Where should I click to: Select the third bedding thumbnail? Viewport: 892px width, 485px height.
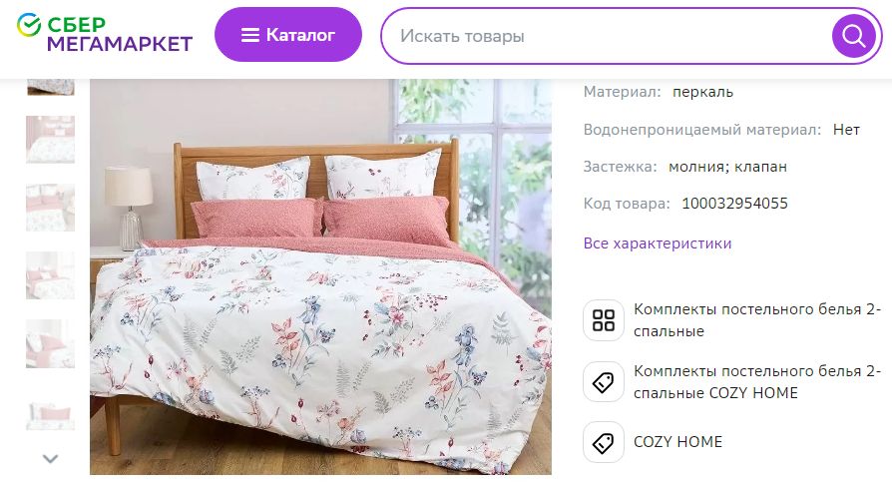[50, 208]
